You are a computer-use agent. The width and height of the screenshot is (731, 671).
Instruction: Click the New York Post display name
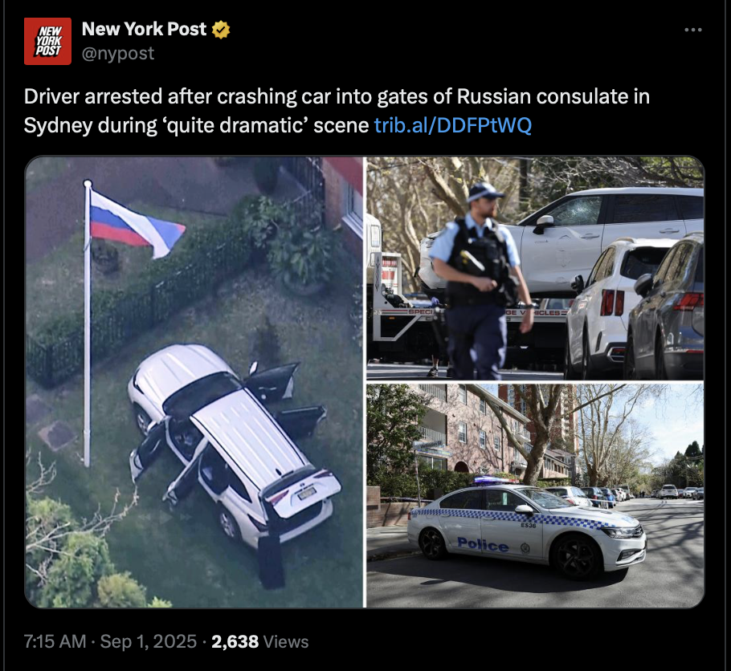click(x=144, y=29)
